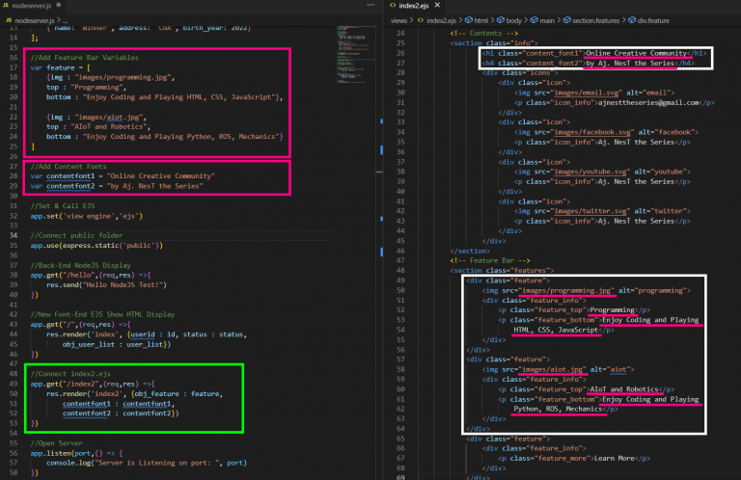
Task: Click the html symbol icon in breadcrumbs
Action: click(471, 19)
